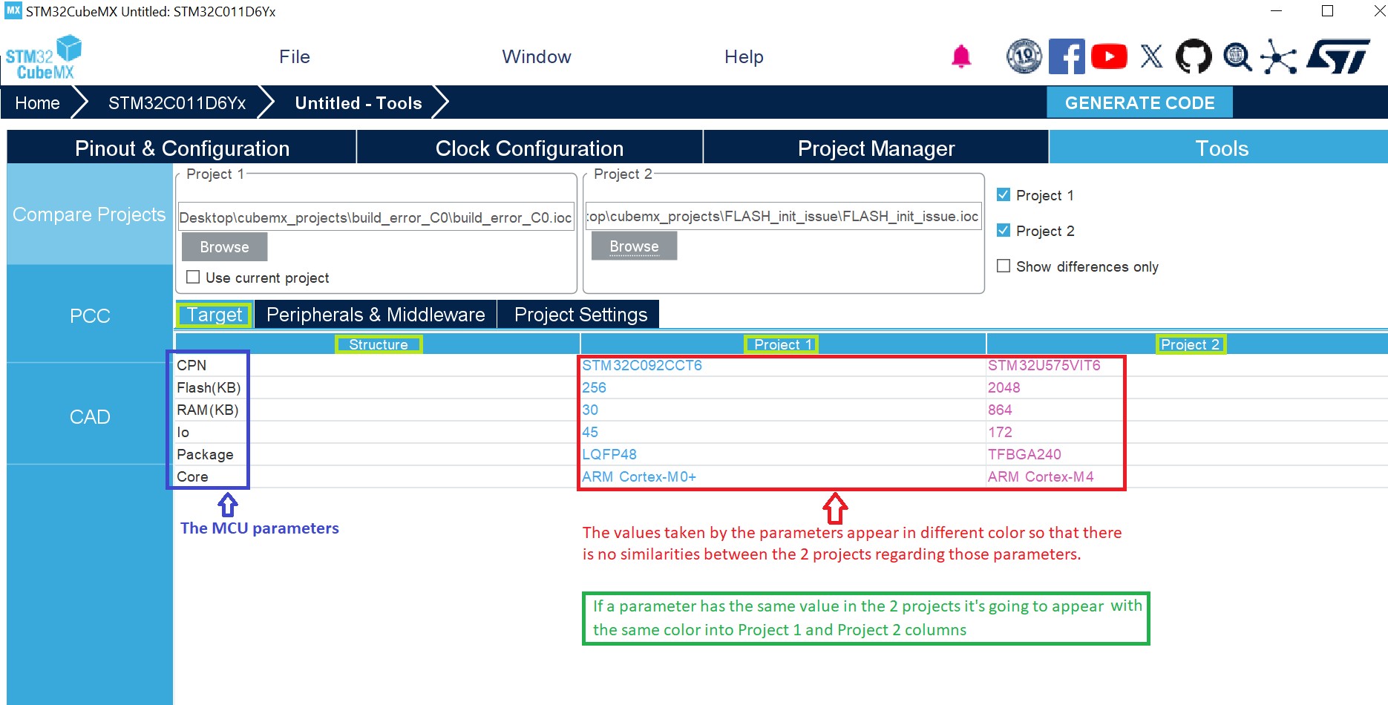Toggle the Project 1 checkbox
The height and width of the screenshot is (705, 1388).
(1004, 194)
